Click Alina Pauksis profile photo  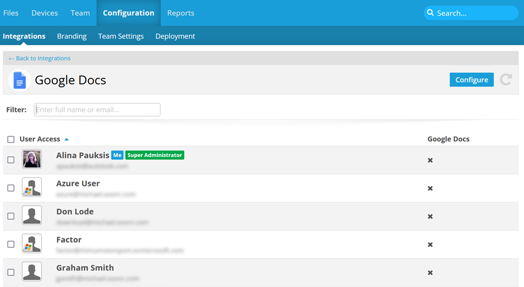(32, 159)
